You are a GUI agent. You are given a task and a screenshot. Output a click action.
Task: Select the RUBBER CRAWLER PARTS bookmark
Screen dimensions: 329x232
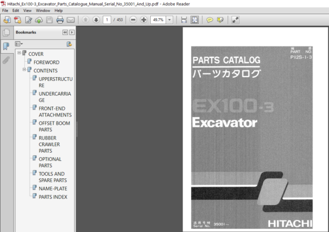[49, 144]
